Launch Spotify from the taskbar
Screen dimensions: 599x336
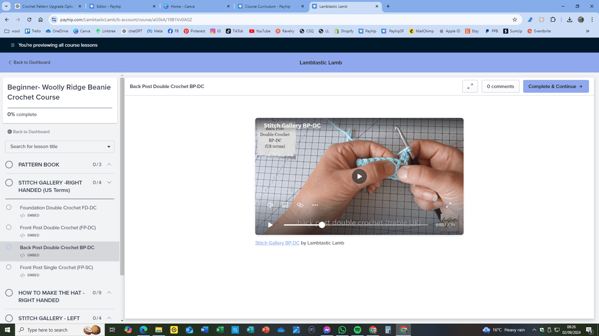click(x=357, y=330)
